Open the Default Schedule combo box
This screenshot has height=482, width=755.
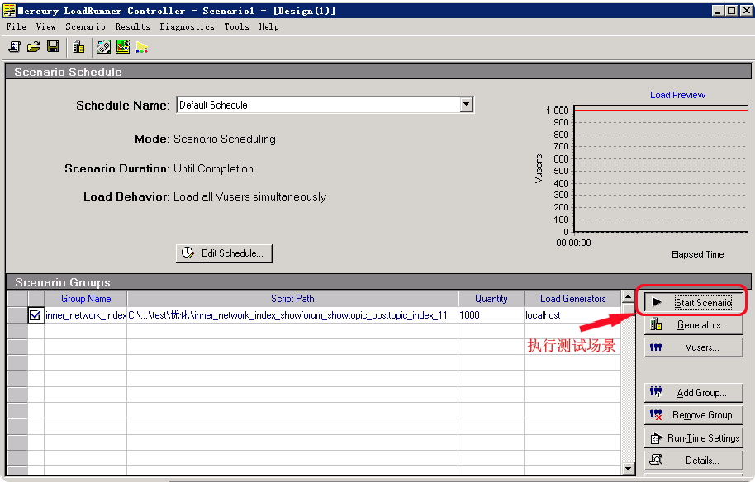pyautogui.click(x=325, y=105)
